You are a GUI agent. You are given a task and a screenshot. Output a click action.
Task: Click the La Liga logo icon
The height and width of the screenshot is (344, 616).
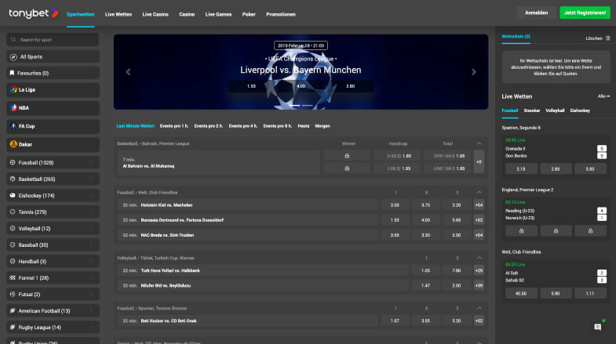tap(14, 89)
